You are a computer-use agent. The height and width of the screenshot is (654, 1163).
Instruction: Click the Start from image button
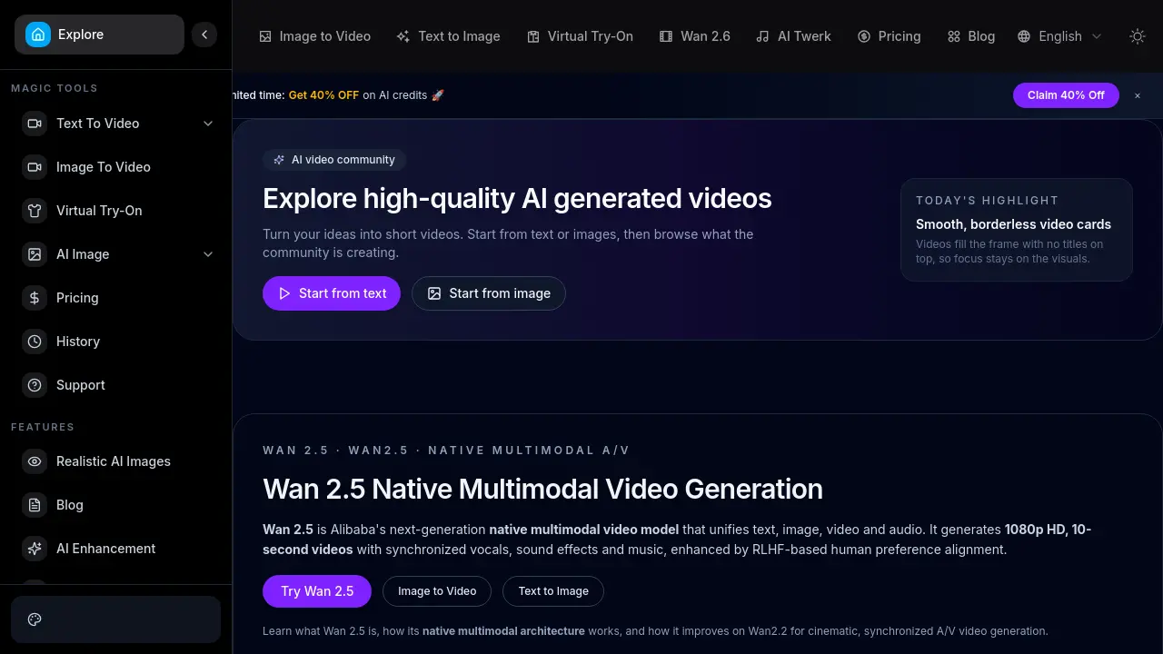pyautogui.click(x=489, y=293)
